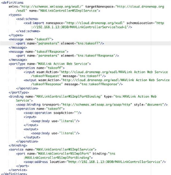Click the opening <xsd:schema> tag
This screenshot has width=171, height=175.
click(27, 19)
